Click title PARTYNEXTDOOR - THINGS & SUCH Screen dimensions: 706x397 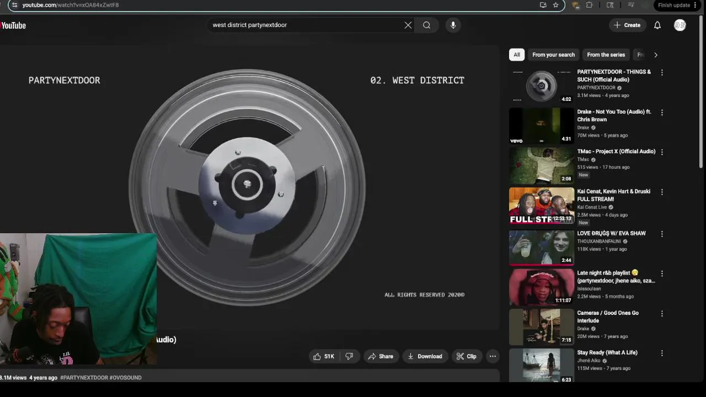click(614, 76)
